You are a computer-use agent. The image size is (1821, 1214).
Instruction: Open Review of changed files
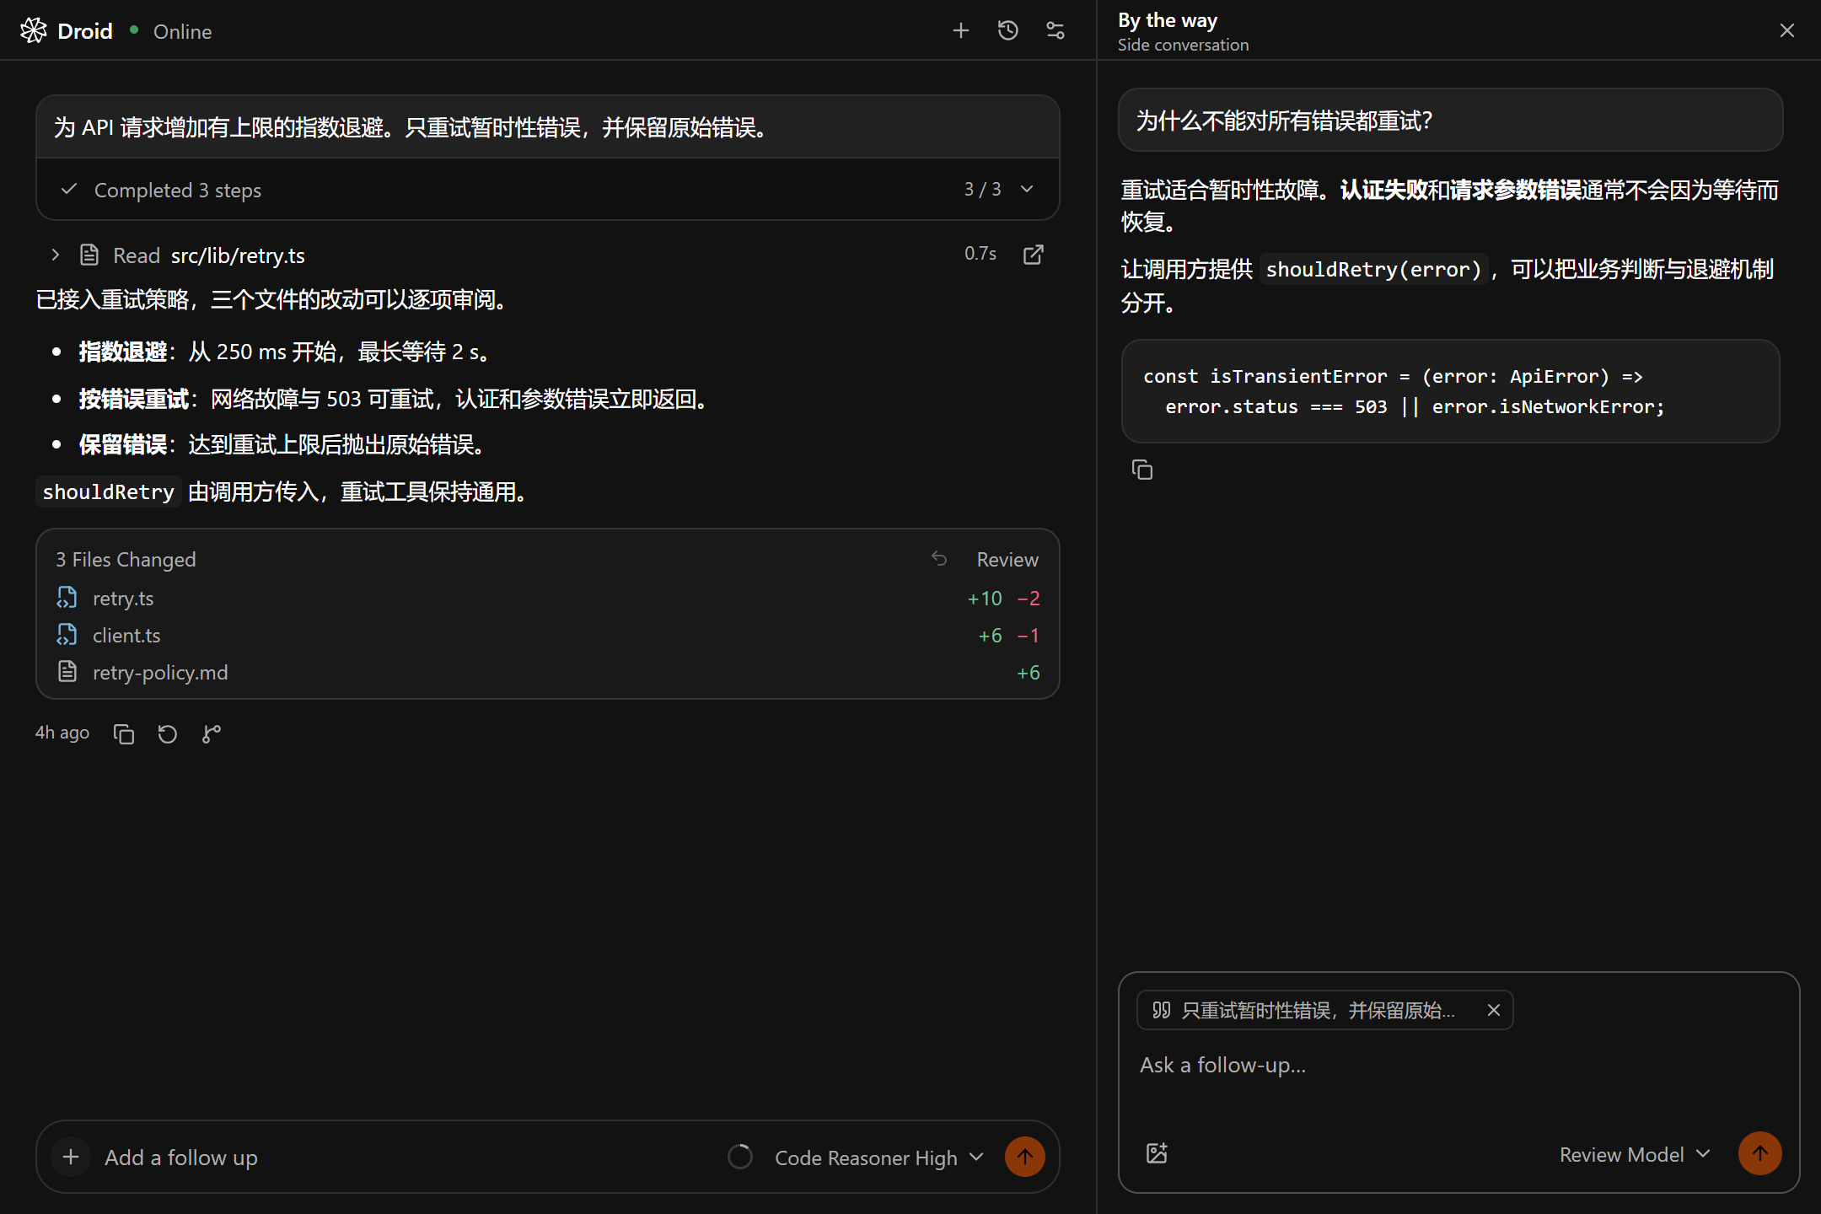[x=1007, y=559]
